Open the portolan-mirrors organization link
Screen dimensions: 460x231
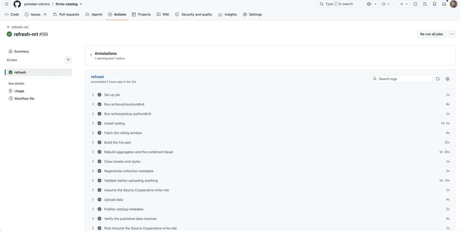37,4
